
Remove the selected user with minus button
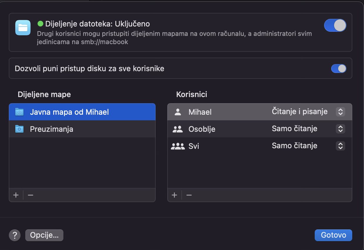point(189,195)
